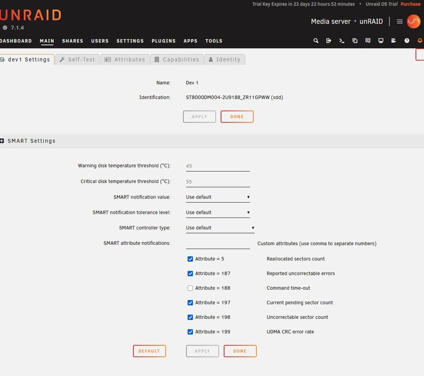
Task: Click the info monitor icon
Action: [381, 41]
